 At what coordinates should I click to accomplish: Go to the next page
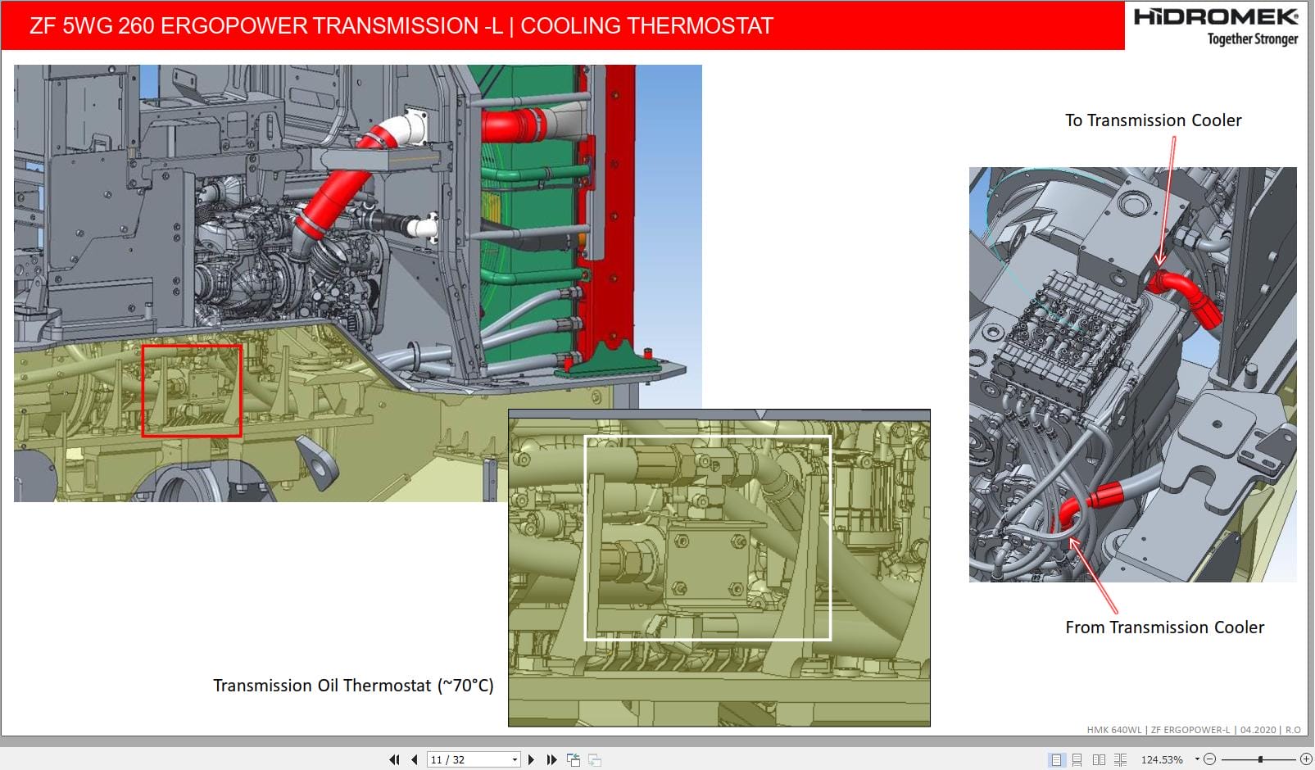(530, 759)
